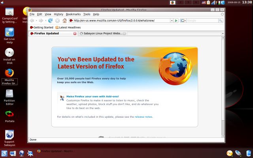Image resolution: width=253 pixels, height=158 pixels.
Task: Go to the Home page
Action: (64, 21)
